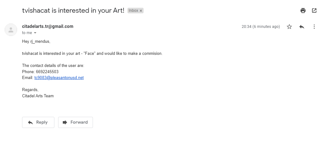Open the three-dot More options menu
Viewport: 322px width, 145px height.
(314, 27)
